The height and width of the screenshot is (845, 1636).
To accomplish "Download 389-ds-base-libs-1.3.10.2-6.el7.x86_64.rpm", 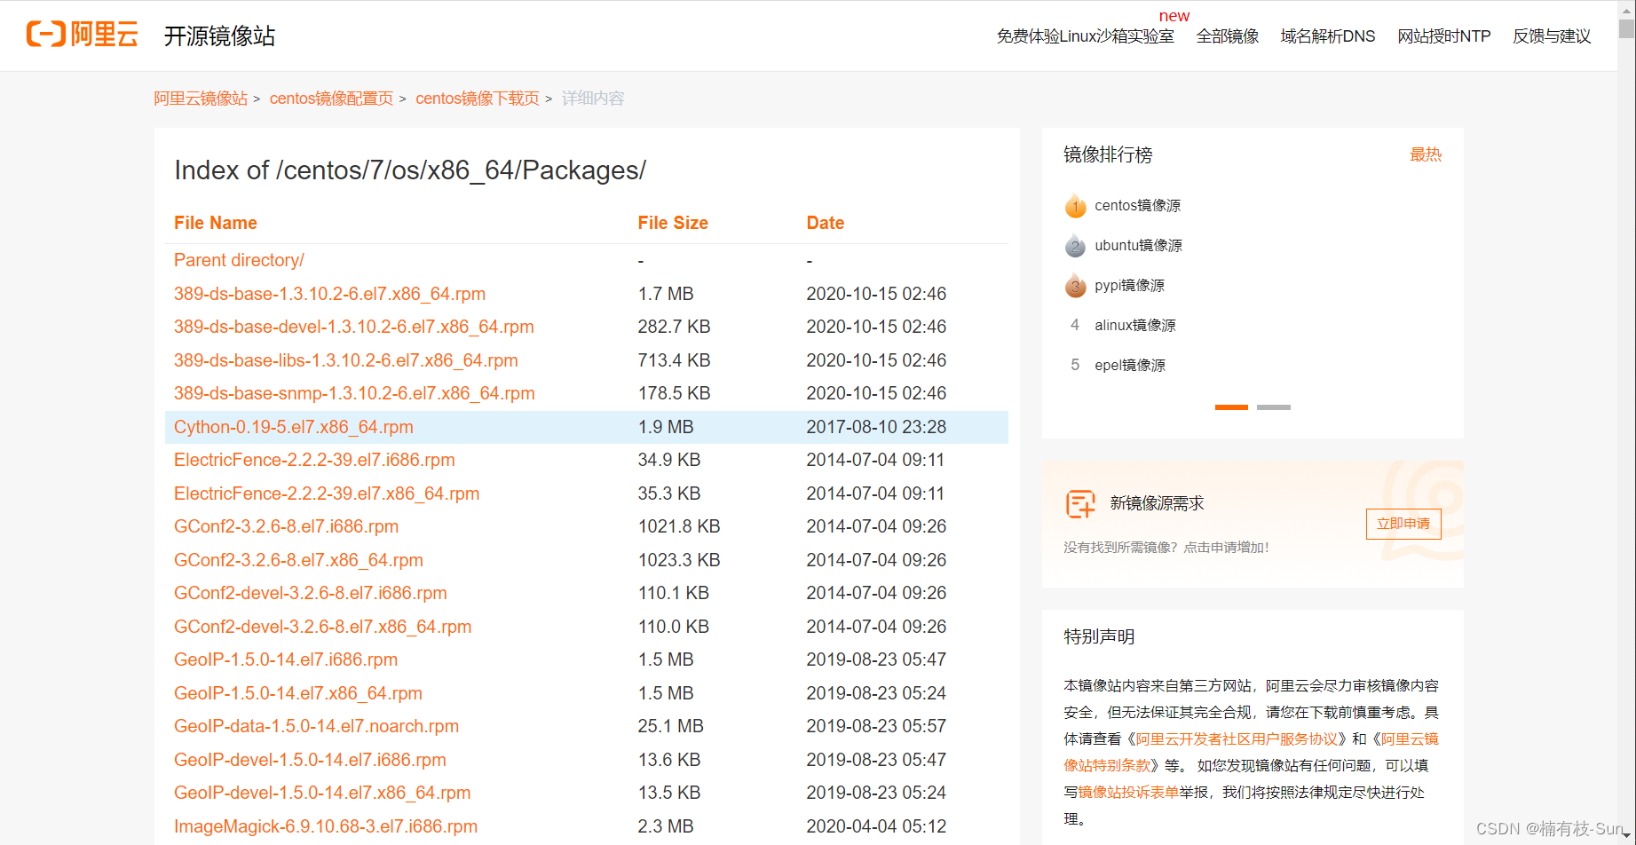I will click(x=345, y=360).
